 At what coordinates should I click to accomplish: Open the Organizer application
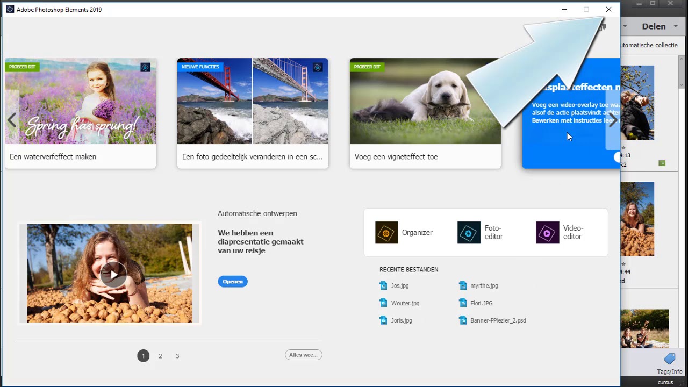404,233
